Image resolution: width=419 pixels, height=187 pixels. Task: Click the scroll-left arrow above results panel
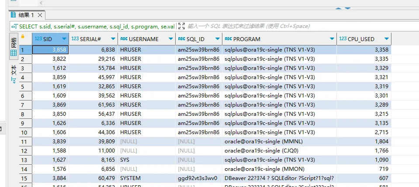tap(41, 3)
